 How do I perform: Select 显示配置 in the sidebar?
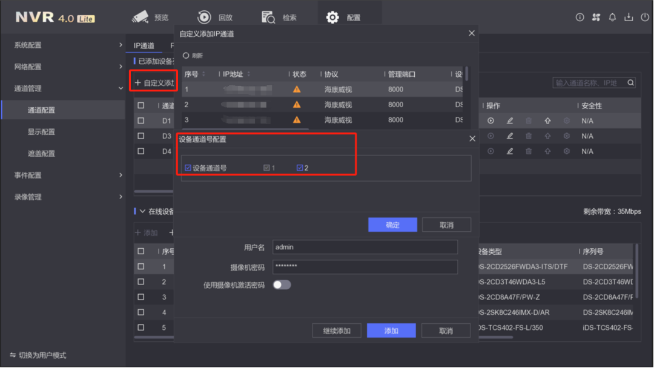coord(41,132)
